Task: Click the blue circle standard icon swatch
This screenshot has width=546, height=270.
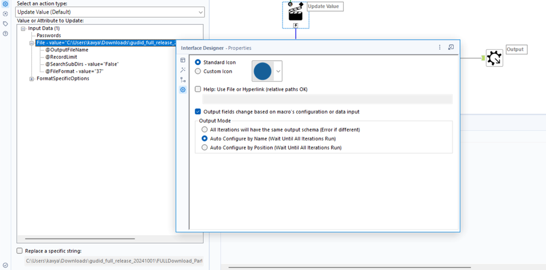Action: click(262, 71)
